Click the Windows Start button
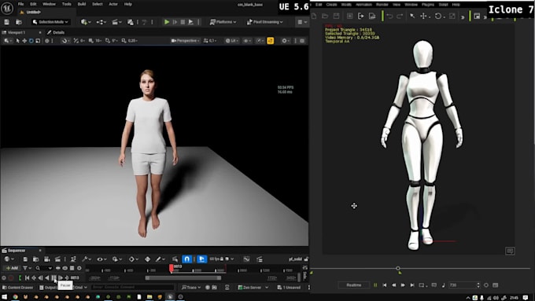 pyautogui.click(x=5, y=297)
